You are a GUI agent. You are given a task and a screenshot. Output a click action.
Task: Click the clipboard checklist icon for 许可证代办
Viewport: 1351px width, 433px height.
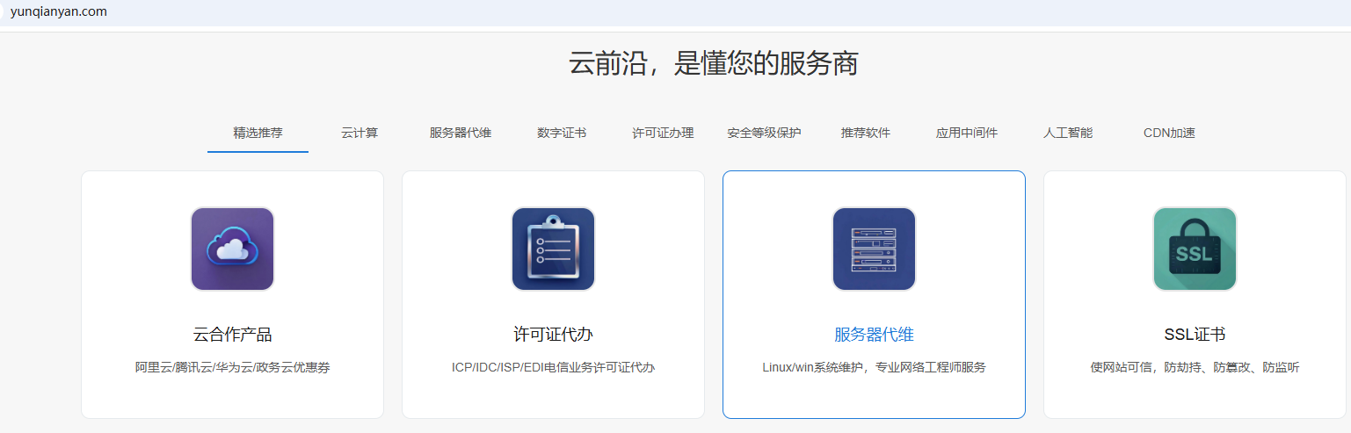pyautogui.click(x=553, y=249)
